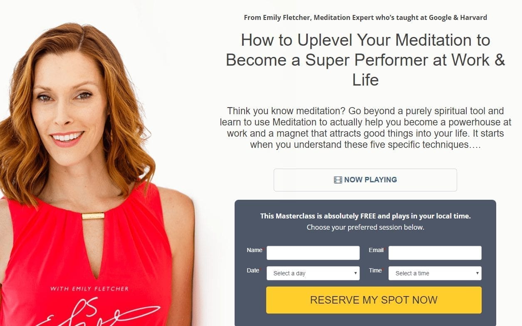Click the 'From Emily Fletcher, Meditation Expert' byline
Viewport: 522px width, 326px height.
tap(365, 17)
